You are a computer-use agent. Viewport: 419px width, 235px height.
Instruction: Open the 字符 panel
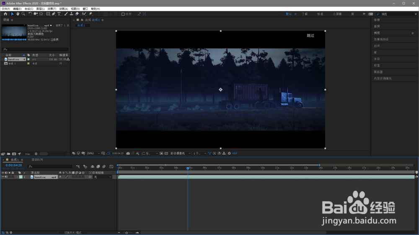click(377, 59)
